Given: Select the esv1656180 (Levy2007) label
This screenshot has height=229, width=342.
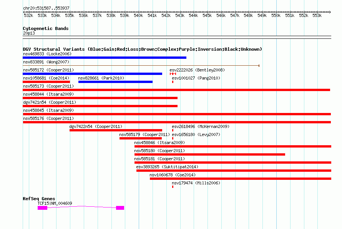Looking at the screenshot, I should (x=196, y=134).
